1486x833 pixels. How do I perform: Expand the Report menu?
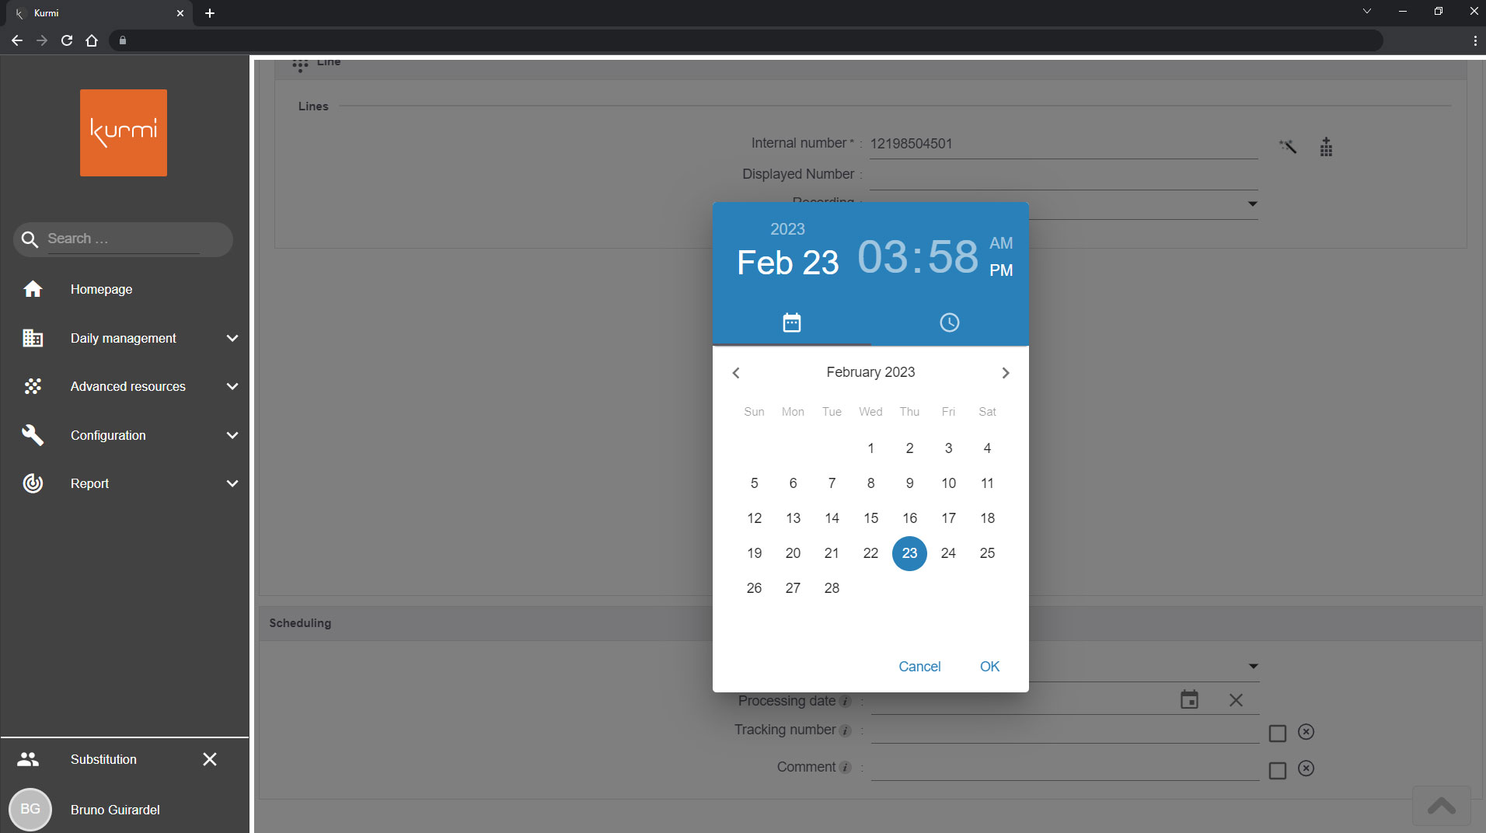point(232,483)
